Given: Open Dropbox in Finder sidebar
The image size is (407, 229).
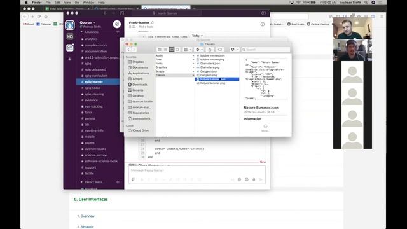Looking at the screenshot, I should [x=138, y=62].
